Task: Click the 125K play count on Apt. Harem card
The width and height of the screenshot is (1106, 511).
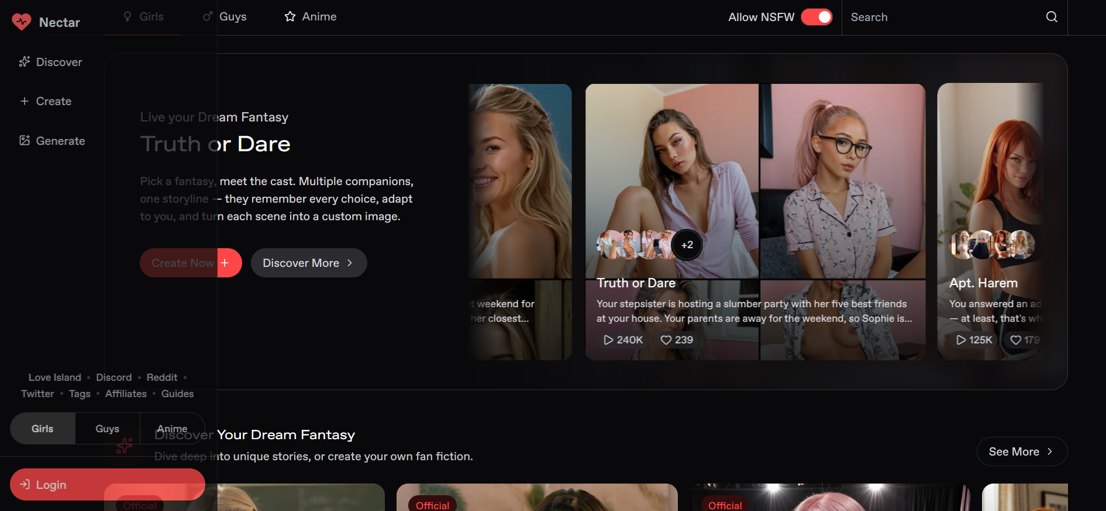Action: (974, 340)
